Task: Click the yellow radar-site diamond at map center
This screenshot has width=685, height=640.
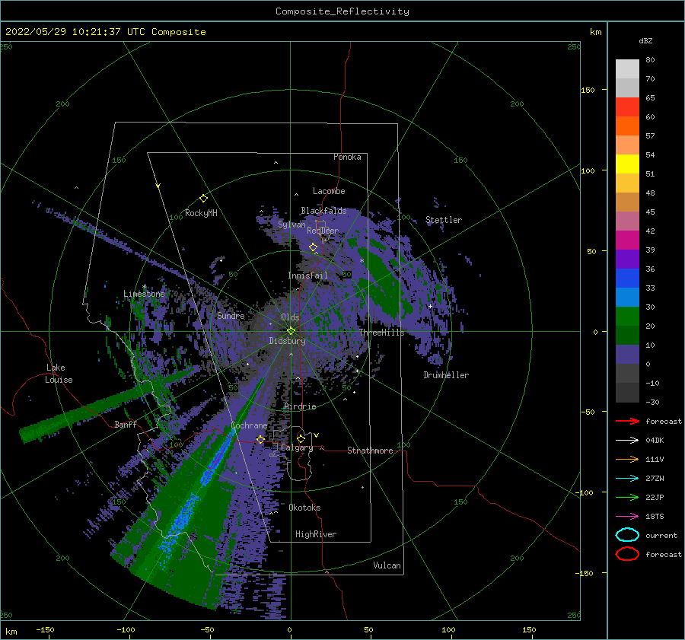Action: pos(291,331)
